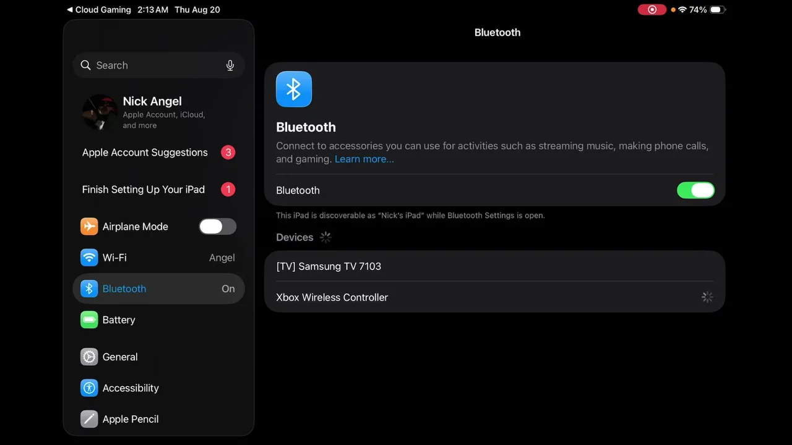
Task: Open Apple Account Suggestions
Action: 158,153
